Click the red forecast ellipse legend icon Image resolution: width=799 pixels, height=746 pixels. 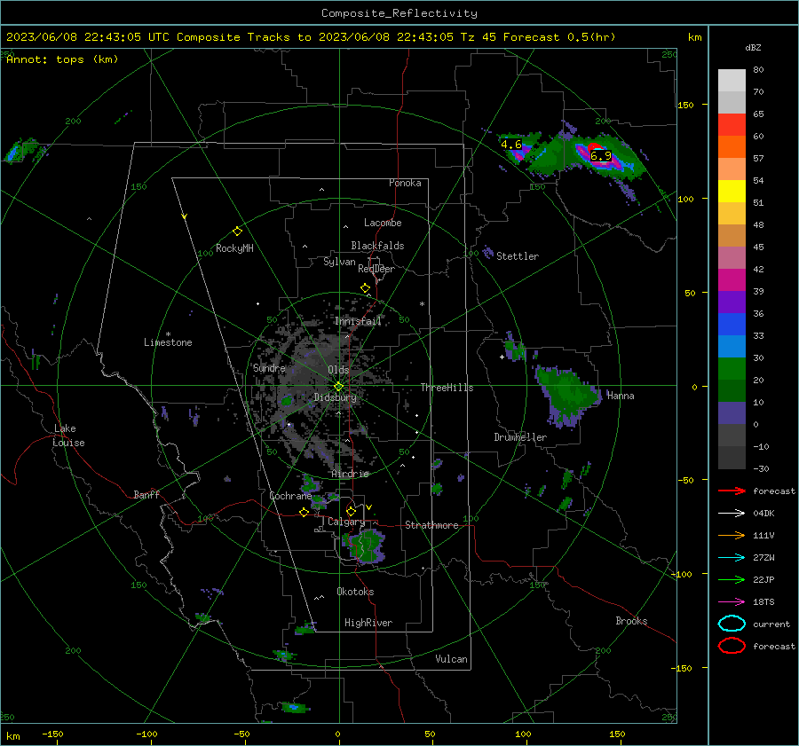tap(732, 646)
